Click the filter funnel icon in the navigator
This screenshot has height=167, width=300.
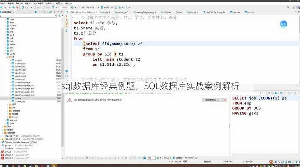click(x=59, y=16)
